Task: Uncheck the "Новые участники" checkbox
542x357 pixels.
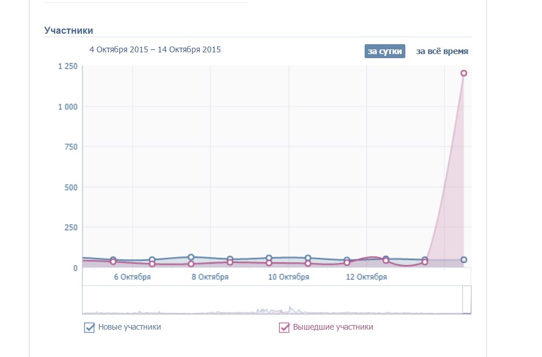Action: tap(90, 327)
